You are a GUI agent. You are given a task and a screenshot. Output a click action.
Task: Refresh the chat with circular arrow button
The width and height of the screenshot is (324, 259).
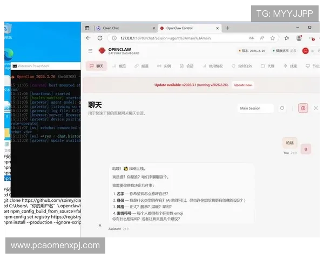(x=282, y=108)
